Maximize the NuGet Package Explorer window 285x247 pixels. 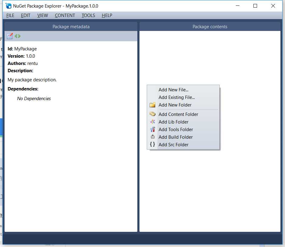pyautogui.click(x=255, y=6)
